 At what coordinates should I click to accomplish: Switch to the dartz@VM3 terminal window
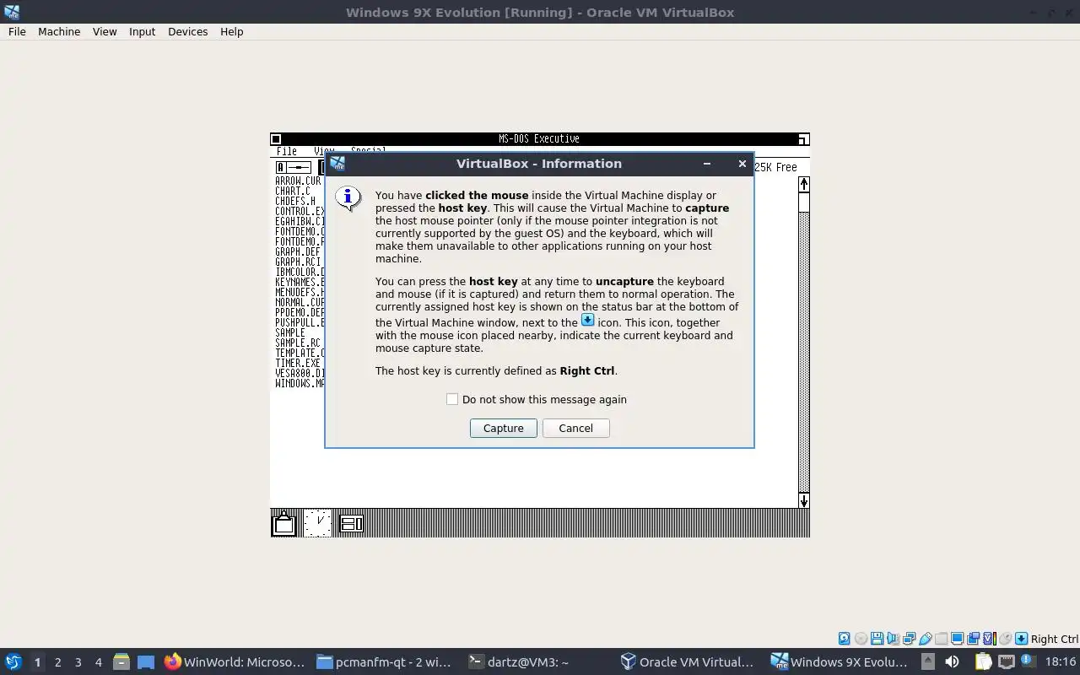537,661
